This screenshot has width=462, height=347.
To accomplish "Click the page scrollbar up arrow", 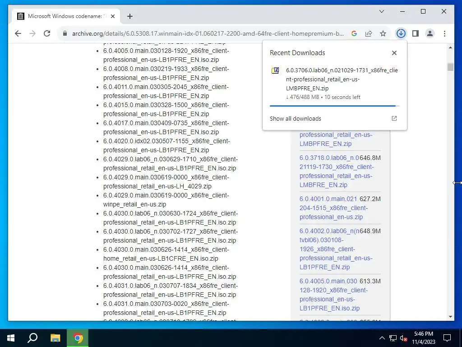I will 450,47.
